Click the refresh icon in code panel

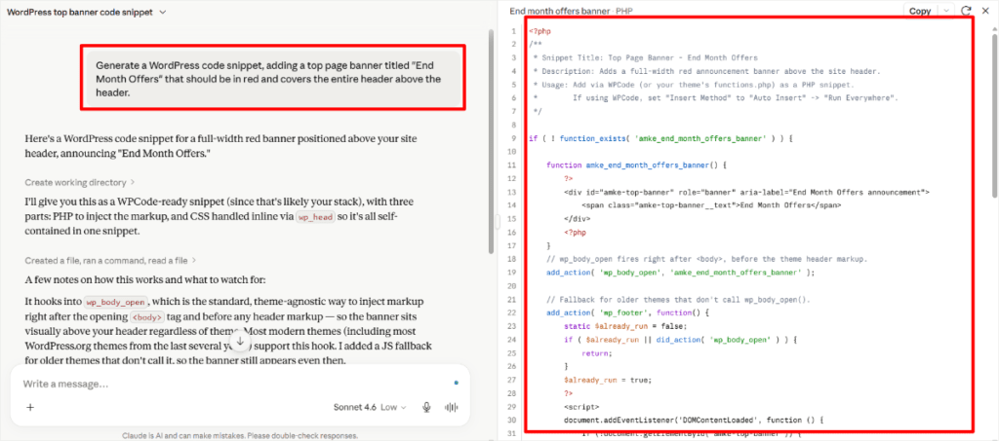966,11
